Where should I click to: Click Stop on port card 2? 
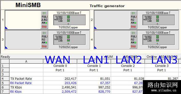click(x=133, y=27)
